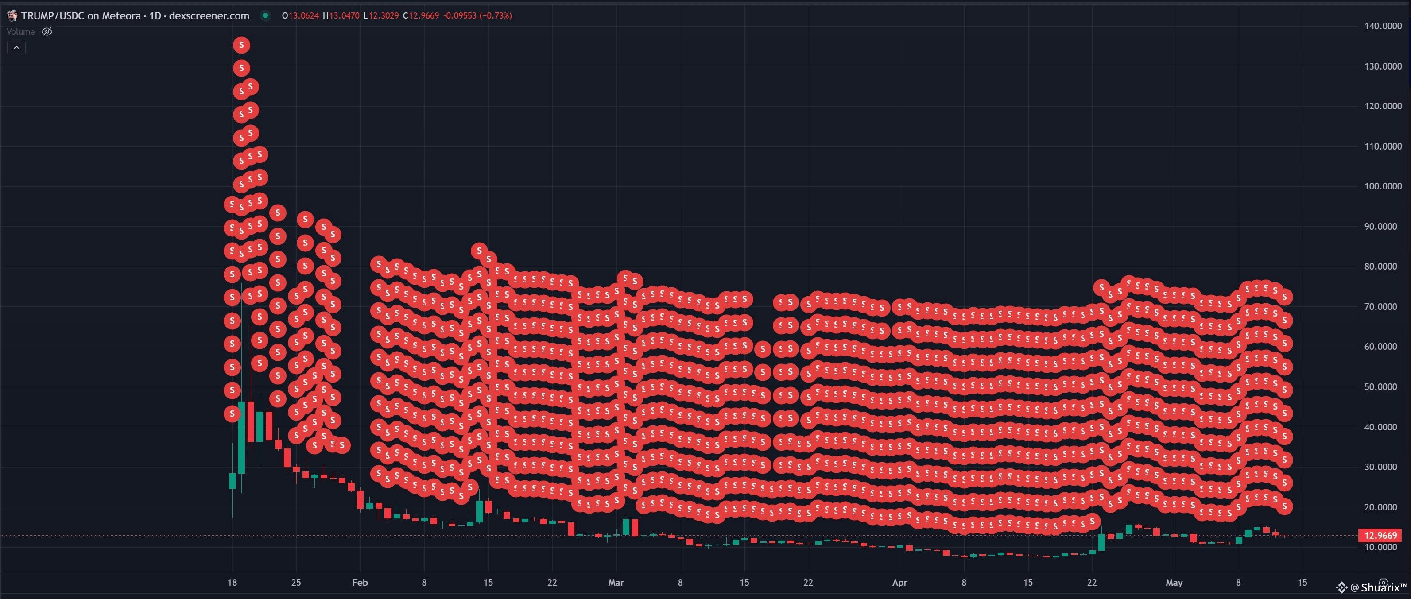Screen dimensions: 1411x599
Task: Click the 100.0000 price axis label
Action: pos(1383,186)
